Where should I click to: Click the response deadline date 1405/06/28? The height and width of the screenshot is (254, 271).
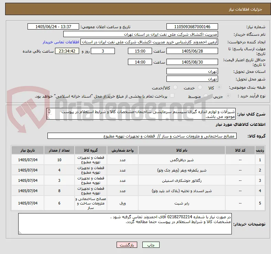pyautogui.click(x=192, y=51)
